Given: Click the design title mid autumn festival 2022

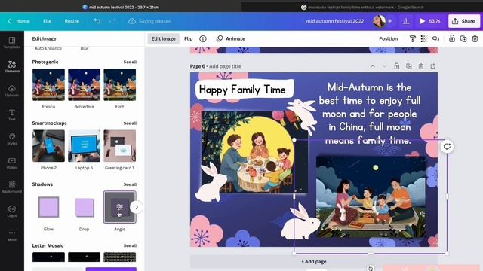Looking at the screenshot, I should point(335,21).
